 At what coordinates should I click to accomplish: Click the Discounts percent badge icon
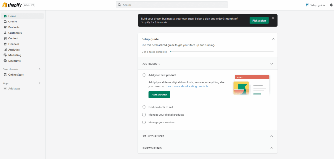pos(5,61)
